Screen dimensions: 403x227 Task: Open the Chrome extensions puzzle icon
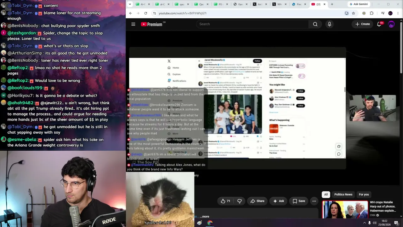point(372,13)
